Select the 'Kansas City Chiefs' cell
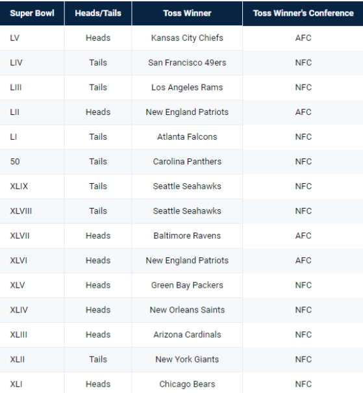Screen dimensions: 363x393 [x=187, y=38]
